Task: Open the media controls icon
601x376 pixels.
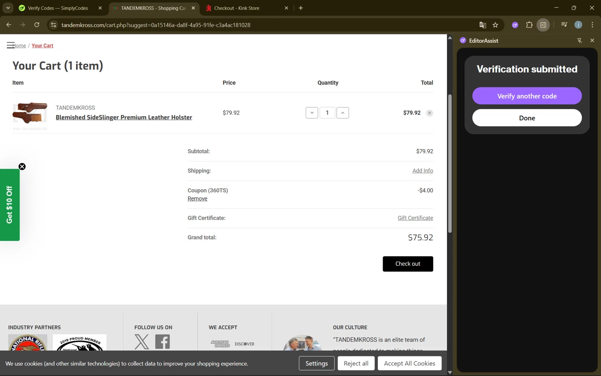Action: click(x=564, y=25)
